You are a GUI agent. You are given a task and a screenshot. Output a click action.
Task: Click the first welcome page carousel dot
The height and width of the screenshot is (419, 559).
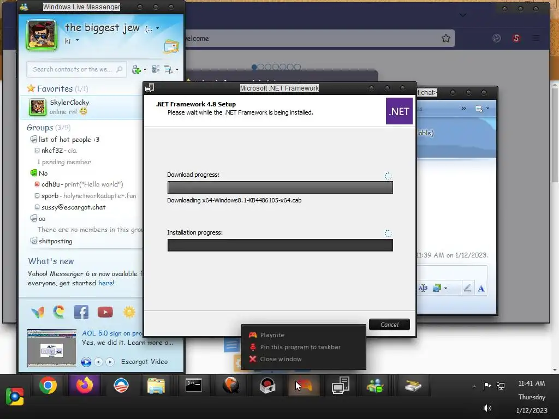pyautogui.click(x=254, y=67)
